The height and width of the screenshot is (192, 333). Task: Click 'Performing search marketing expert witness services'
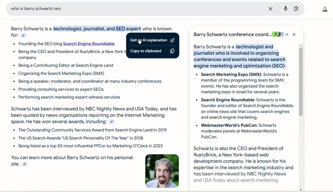[x=69, y=97]
